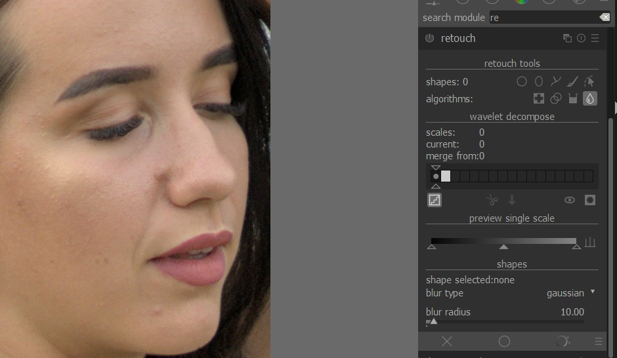Click the blur radius slider
617x358 pixels.
tap(505, 321)
